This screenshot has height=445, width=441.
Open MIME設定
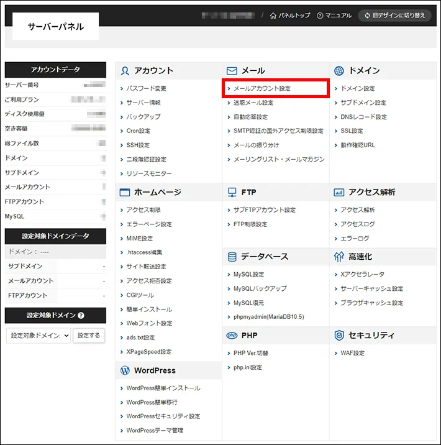[139, 239]
